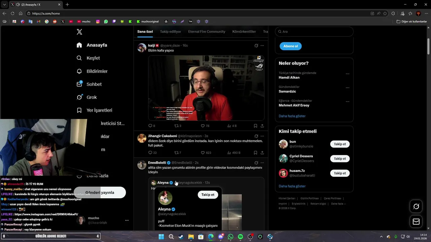
Task: Reply to kaiji's post
Action: (152, 126)
